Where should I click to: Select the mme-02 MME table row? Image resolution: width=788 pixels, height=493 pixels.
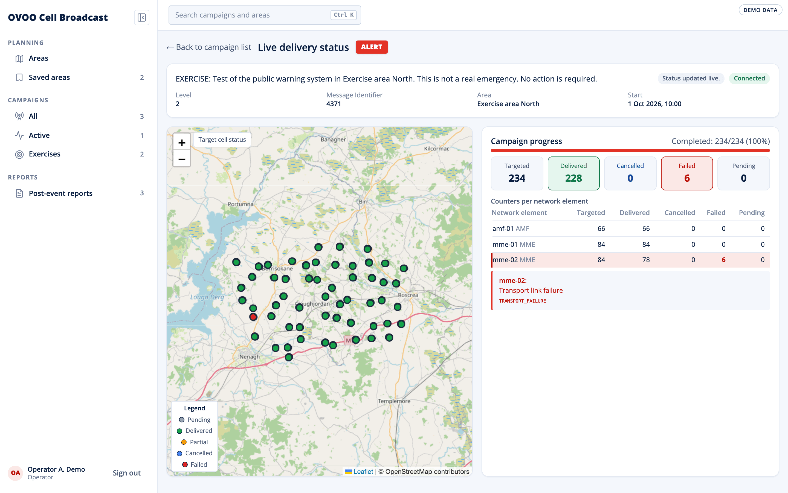tap(630, 260)
